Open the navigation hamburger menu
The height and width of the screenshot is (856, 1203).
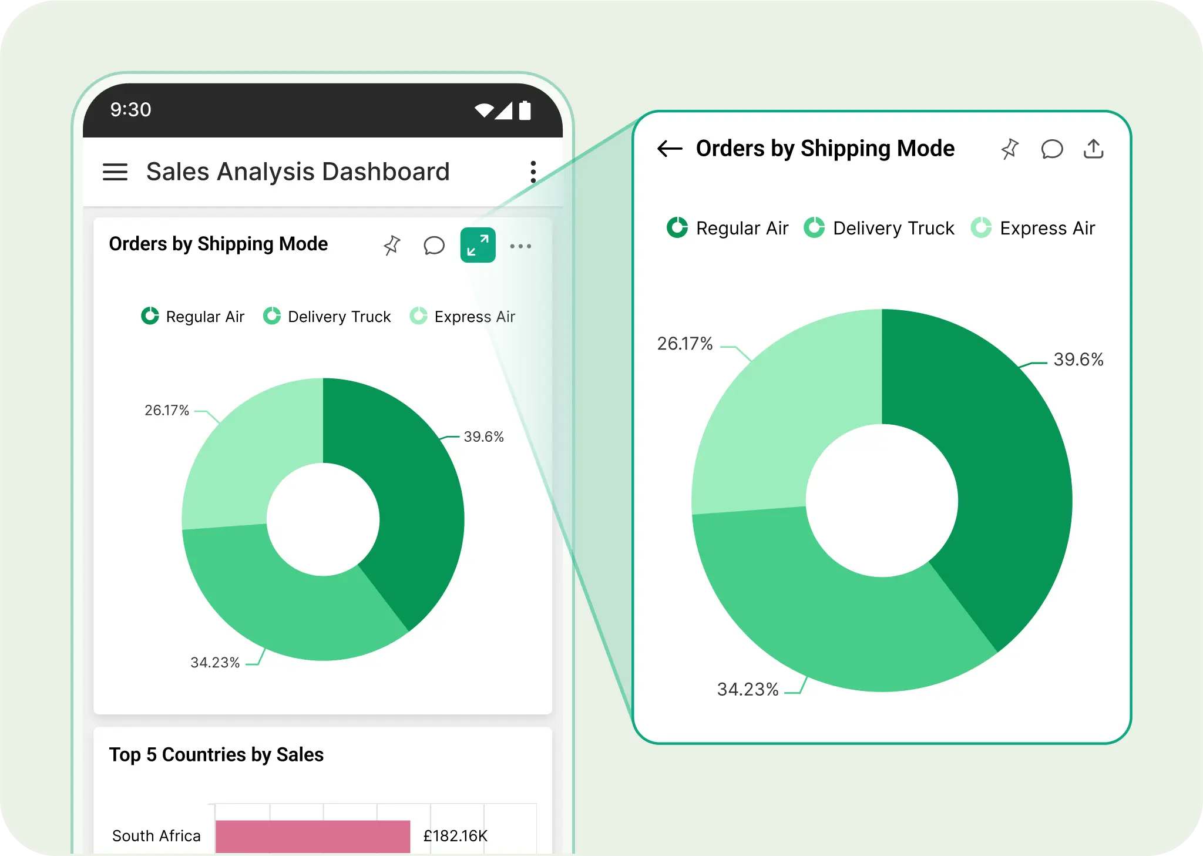(x=115, y=172)
